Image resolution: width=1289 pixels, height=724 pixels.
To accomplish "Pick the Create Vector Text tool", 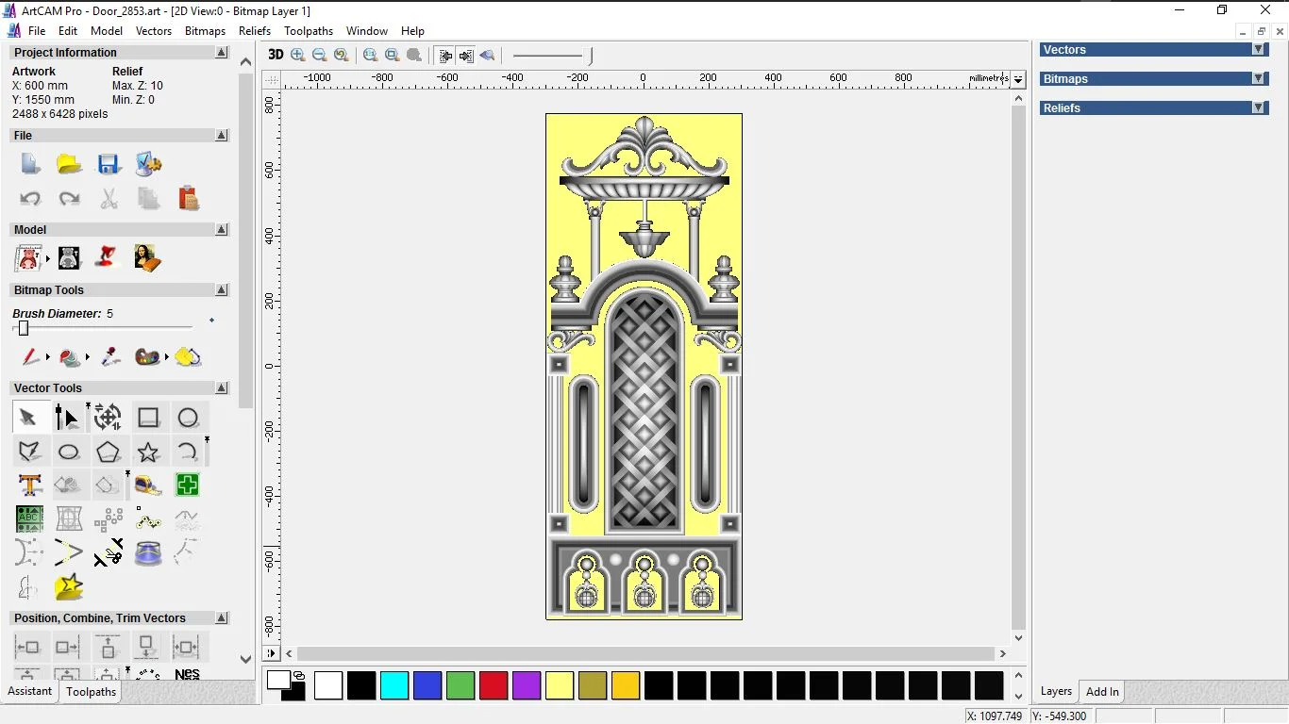I will coord(29,485).
